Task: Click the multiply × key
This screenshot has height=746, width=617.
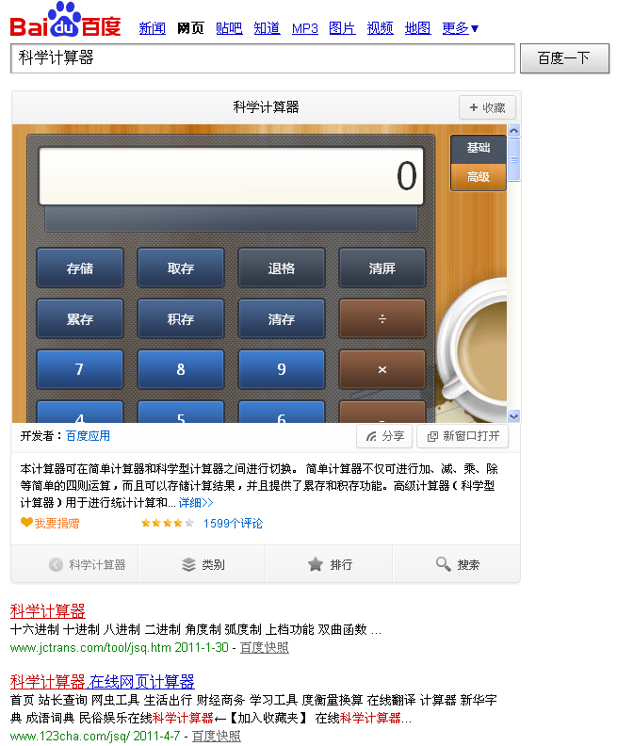Action: coord(382,369)
